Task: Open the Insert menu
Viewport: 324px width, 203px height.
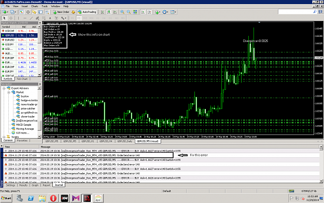Action: pyautogui.click(x=24, y=6)
